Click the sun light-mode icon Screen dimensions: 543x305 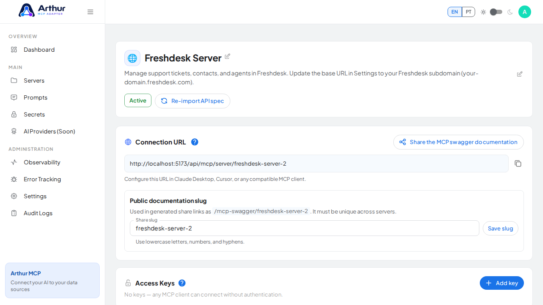tap(483, 12)
